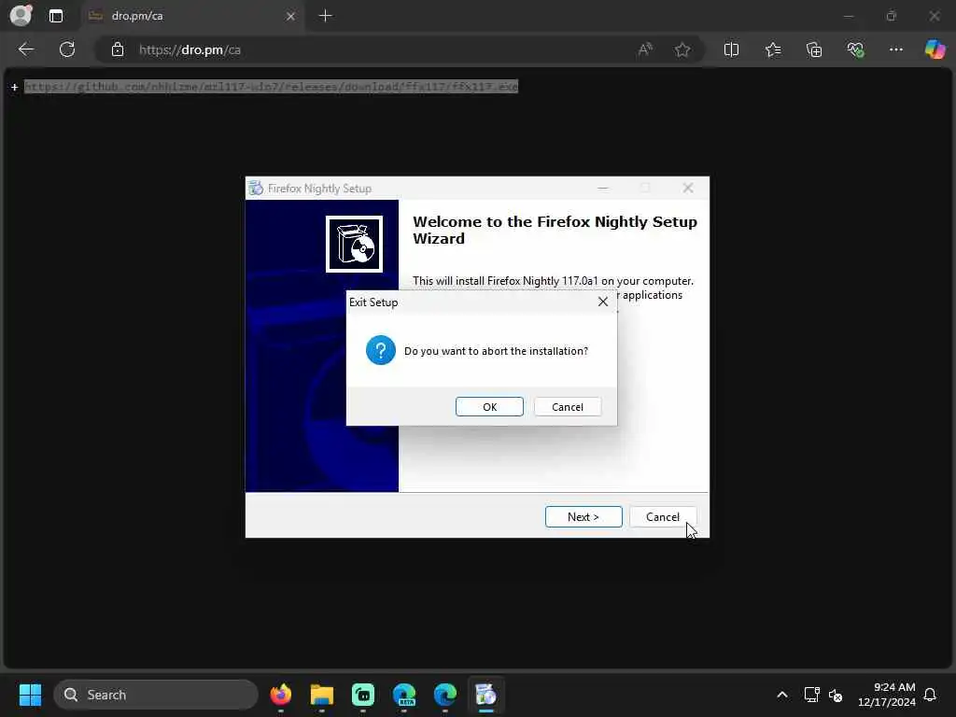
Task: Click the plus sign before the link
Action: pyautogui.click(x=14, y=87)
